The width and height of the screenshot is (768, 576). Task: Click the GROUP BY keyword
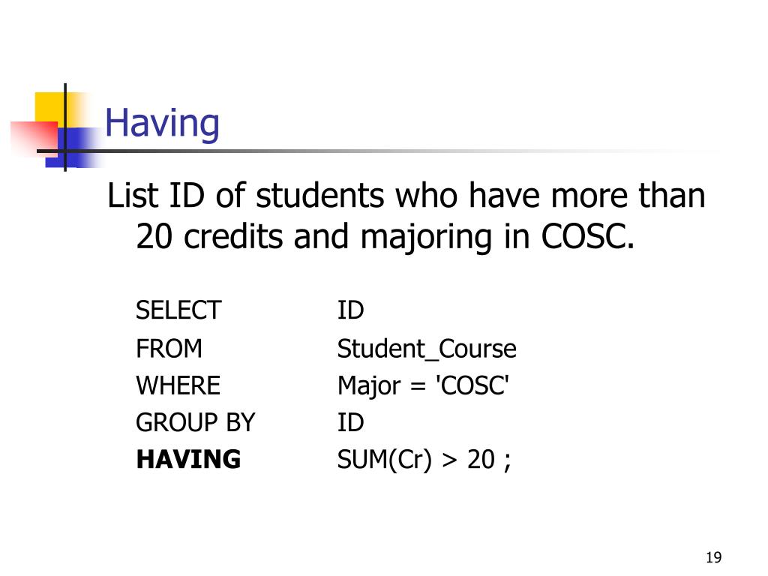[x=196, y=422]
